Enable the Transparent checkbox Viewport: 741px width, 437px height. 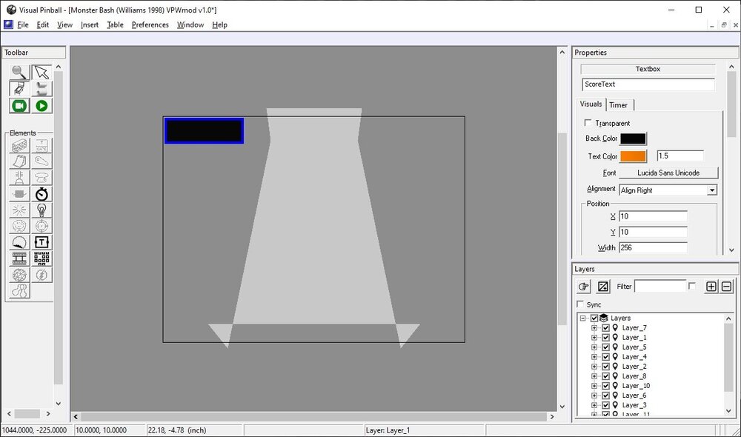coord(588,123)
